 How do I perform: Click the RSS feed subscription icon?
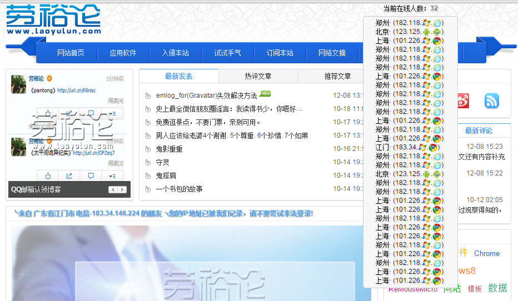click(x=492, y=101)
